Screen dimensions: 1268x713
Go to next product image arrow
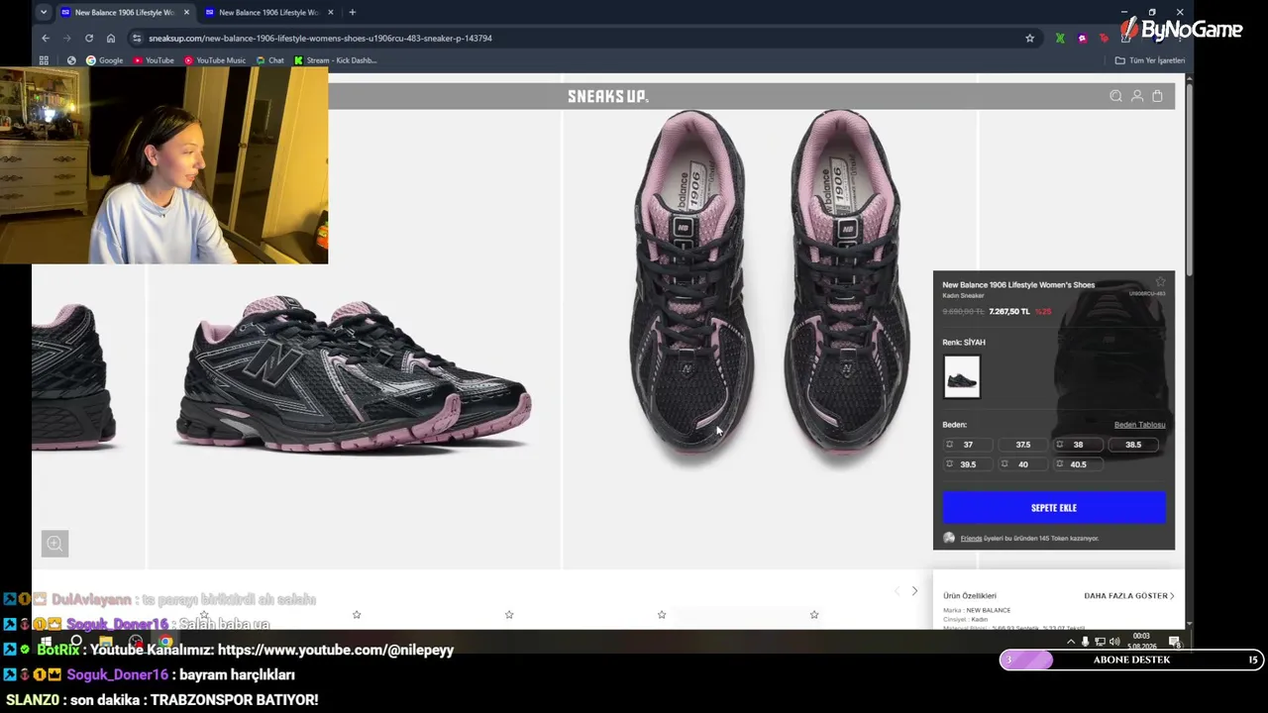click(x=914, y=591)
